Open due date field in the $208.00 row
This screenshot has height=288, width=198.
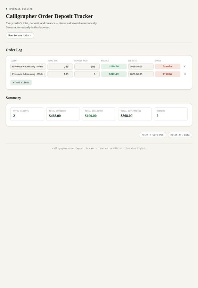141,74
